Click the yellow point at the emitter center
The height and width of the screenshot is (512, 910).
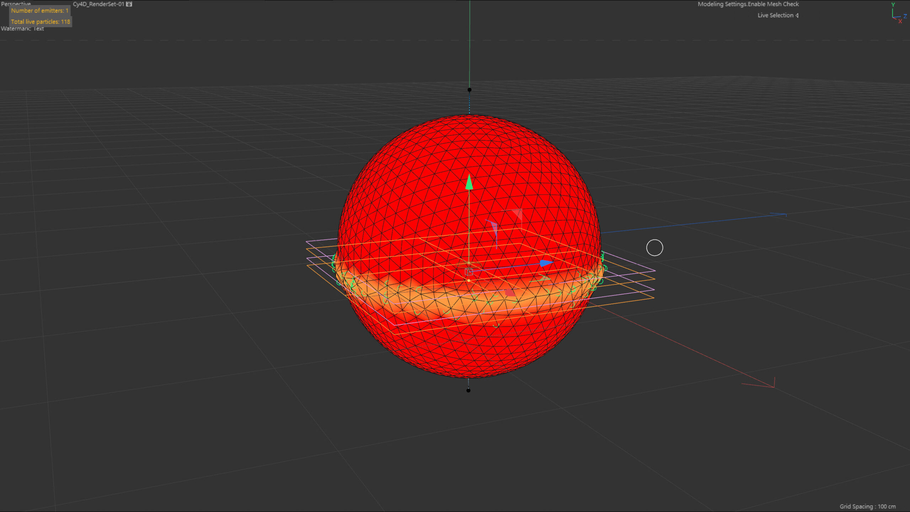469,281
